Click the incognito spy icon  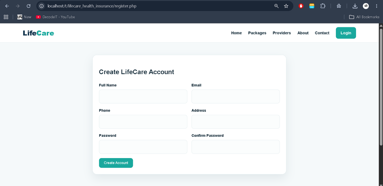click(x=339, y=6)
